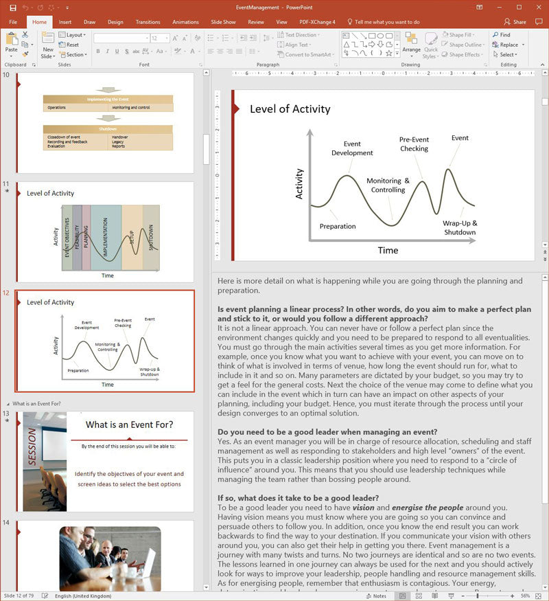Click Clear All Formatting icon

click(x=198, y=38)
